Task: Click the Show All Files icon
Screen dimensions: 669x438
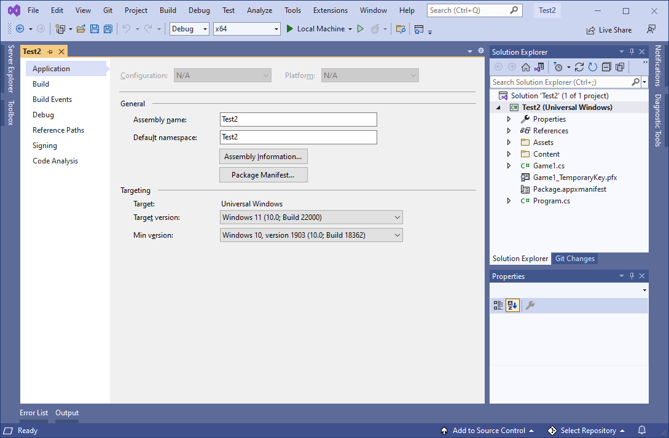Action: coord(620,67)
